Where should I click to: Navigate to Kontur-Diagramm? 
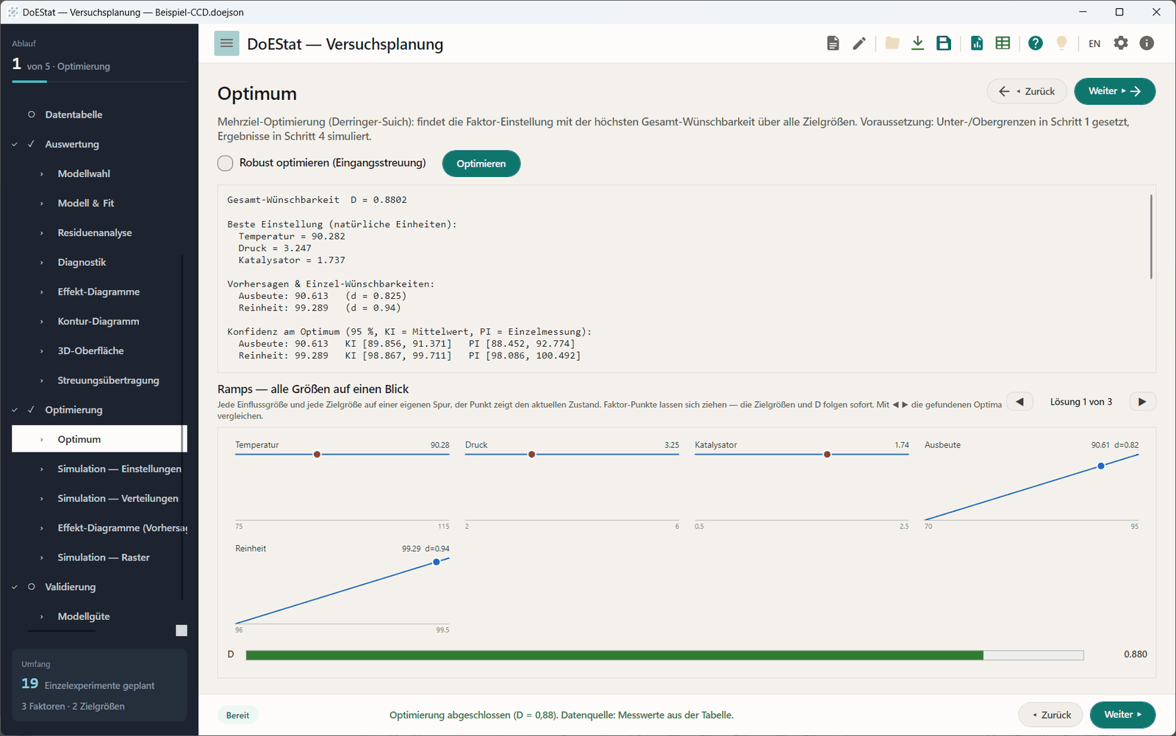(x=99, y=321)
